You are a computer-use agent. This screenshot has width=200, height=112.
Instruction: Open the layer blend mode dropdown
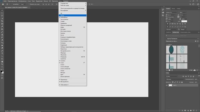tap(175, 79)
